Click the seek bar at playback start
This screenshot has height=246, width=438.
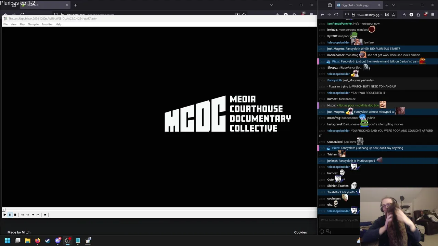pos(3,210)
